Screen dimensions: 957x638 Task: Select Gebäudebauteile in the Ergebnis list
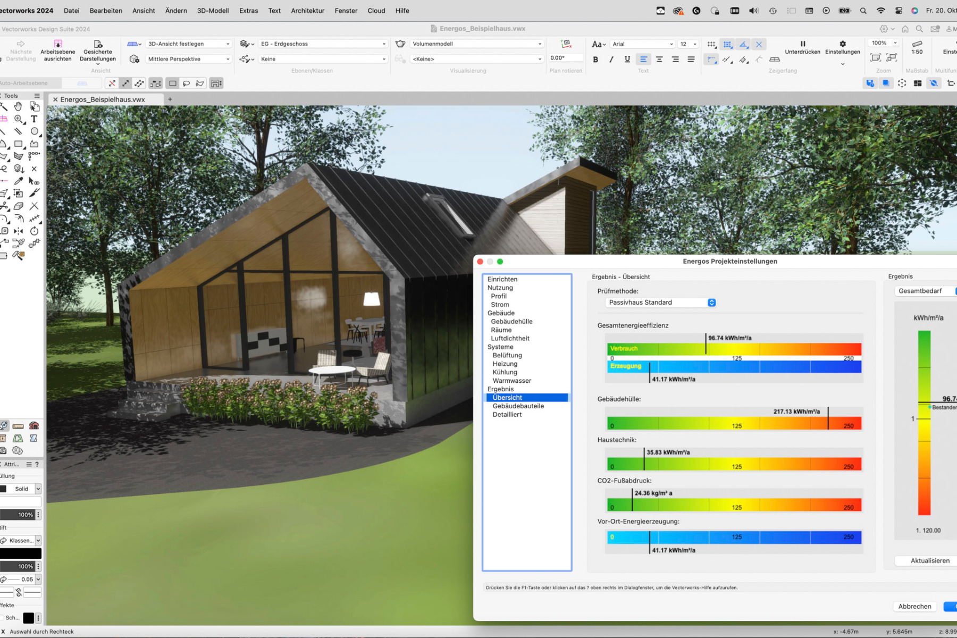coord(518,406)
